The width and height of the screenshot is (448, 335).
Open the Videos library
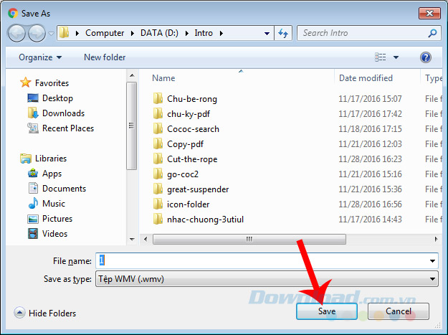pyautogui.click(x=54, y=234)
